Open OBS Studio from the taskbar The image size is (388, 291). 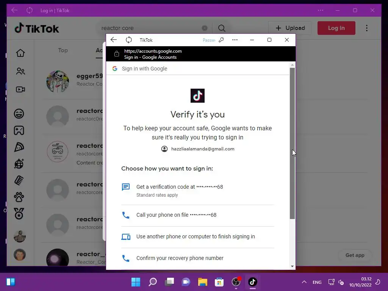pyautogui.click(x=236, y=282)
